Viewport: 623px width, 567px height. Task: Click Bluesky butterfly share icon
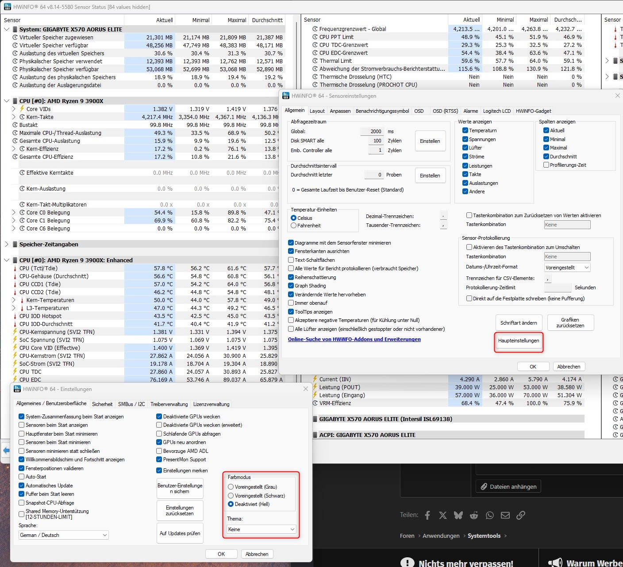coord(458,515)
